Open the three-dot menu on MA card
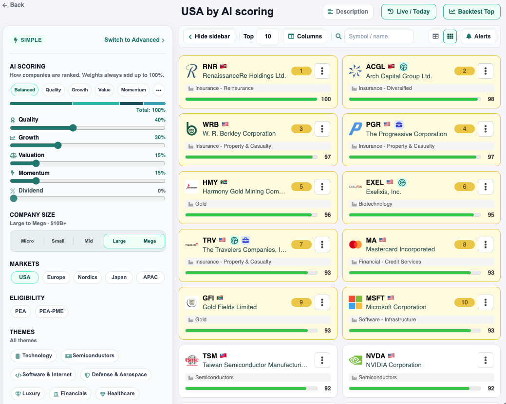Image resolution: width=506 pixels, height=404 pixels. 486,245
